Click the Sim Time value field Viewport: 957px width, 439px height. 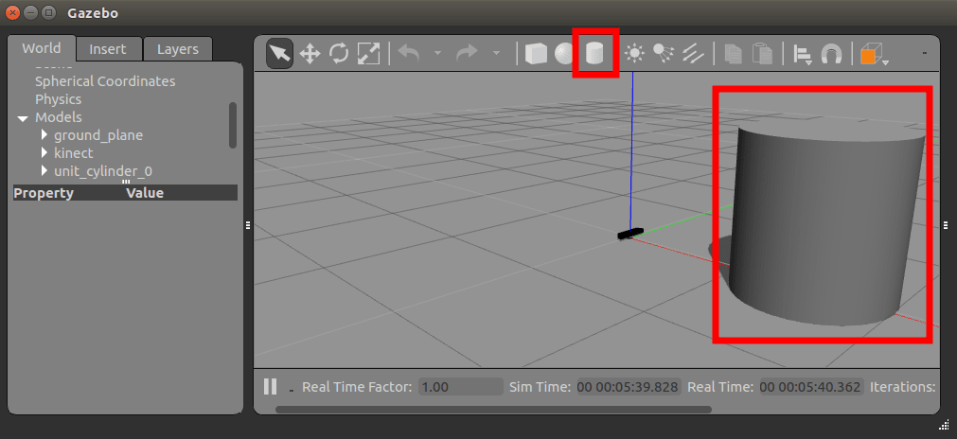[x=629, y=387]
